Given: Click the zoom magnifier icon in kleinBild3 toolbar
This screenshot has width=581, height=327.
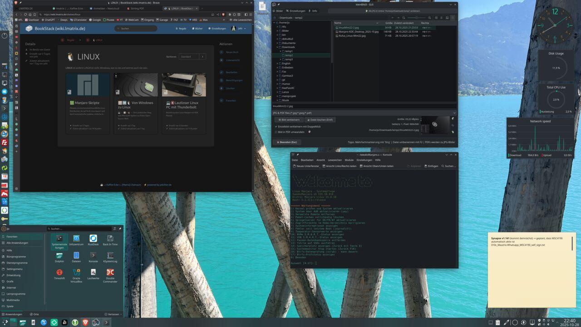Looking at the screenshot, I should coord(429,18).
